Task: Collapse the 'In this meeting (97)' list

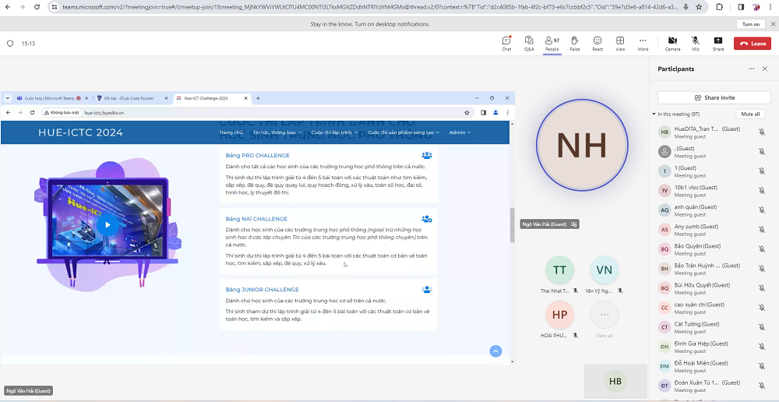Action: (654, 114)
